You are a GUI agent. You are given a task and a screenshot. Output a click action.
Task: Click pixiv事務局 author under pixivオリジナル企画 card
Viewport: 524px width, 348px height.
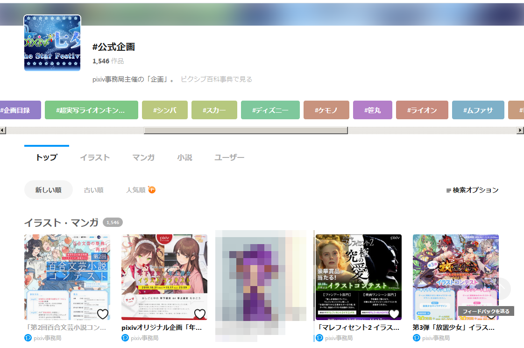coord(144,338)
